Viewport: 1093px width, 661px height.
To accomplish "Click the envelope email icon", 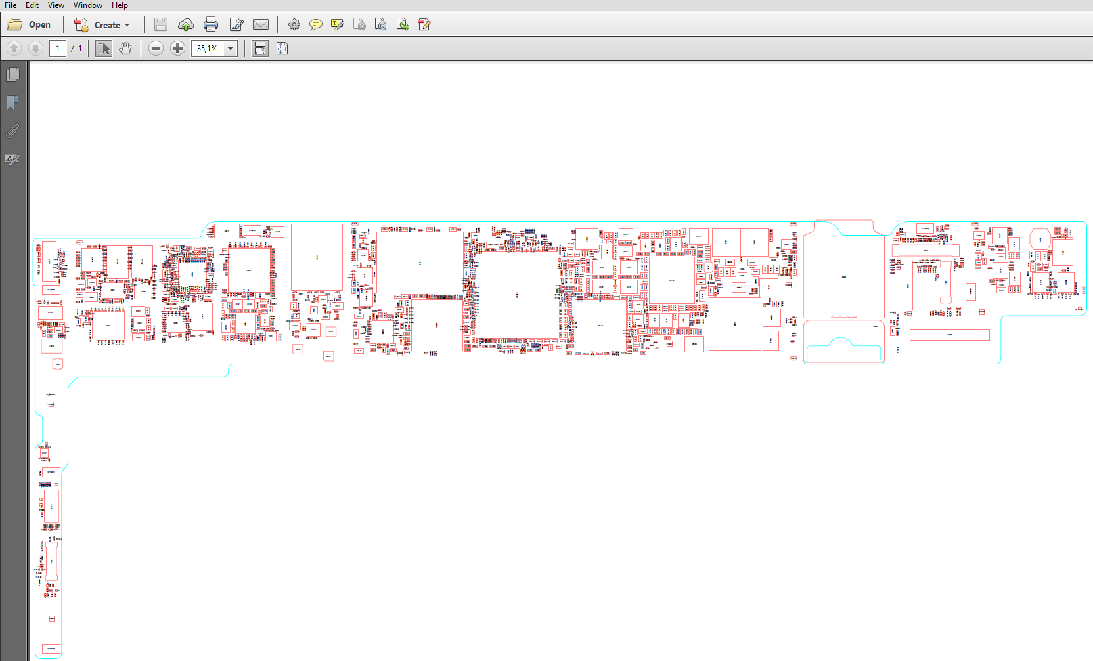I will coord(261,25).
